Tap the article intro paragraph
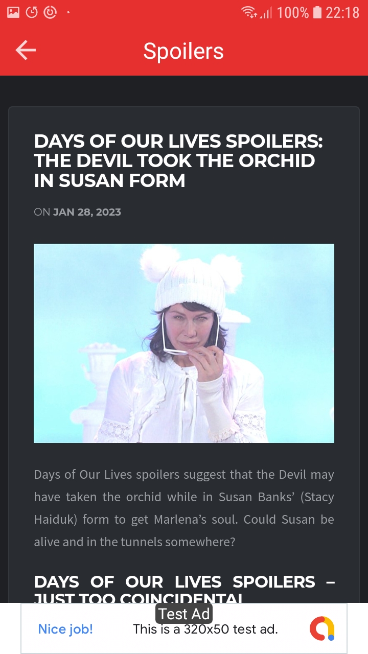 (184, 508)
